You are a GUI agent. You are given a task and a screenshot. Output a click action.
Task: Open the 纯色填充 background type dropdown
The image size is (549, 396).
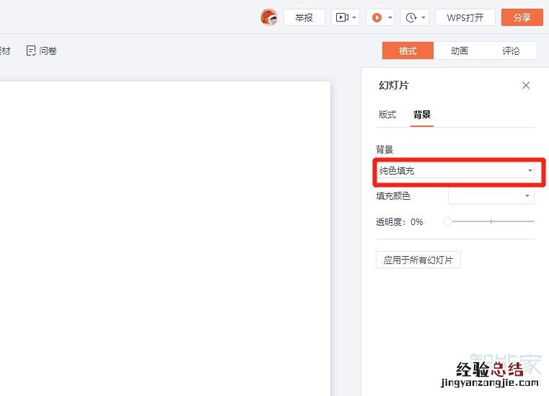455,171
